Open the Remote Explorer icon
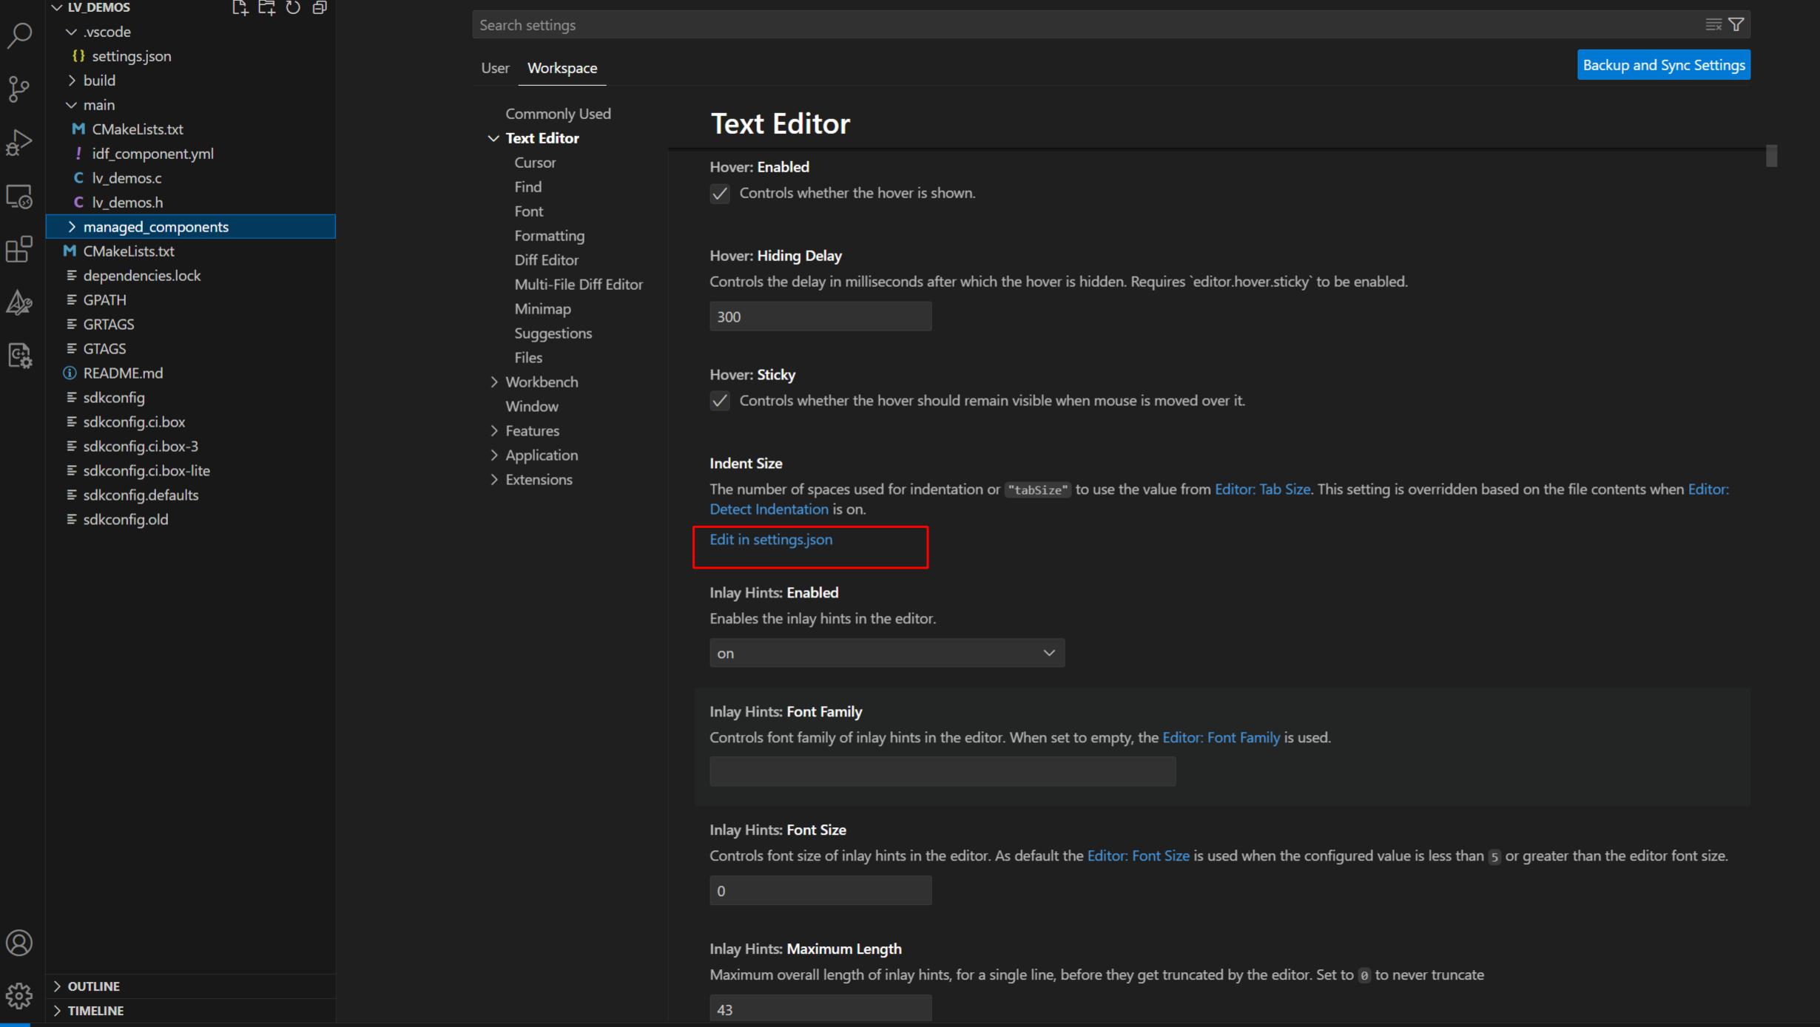 19,197
